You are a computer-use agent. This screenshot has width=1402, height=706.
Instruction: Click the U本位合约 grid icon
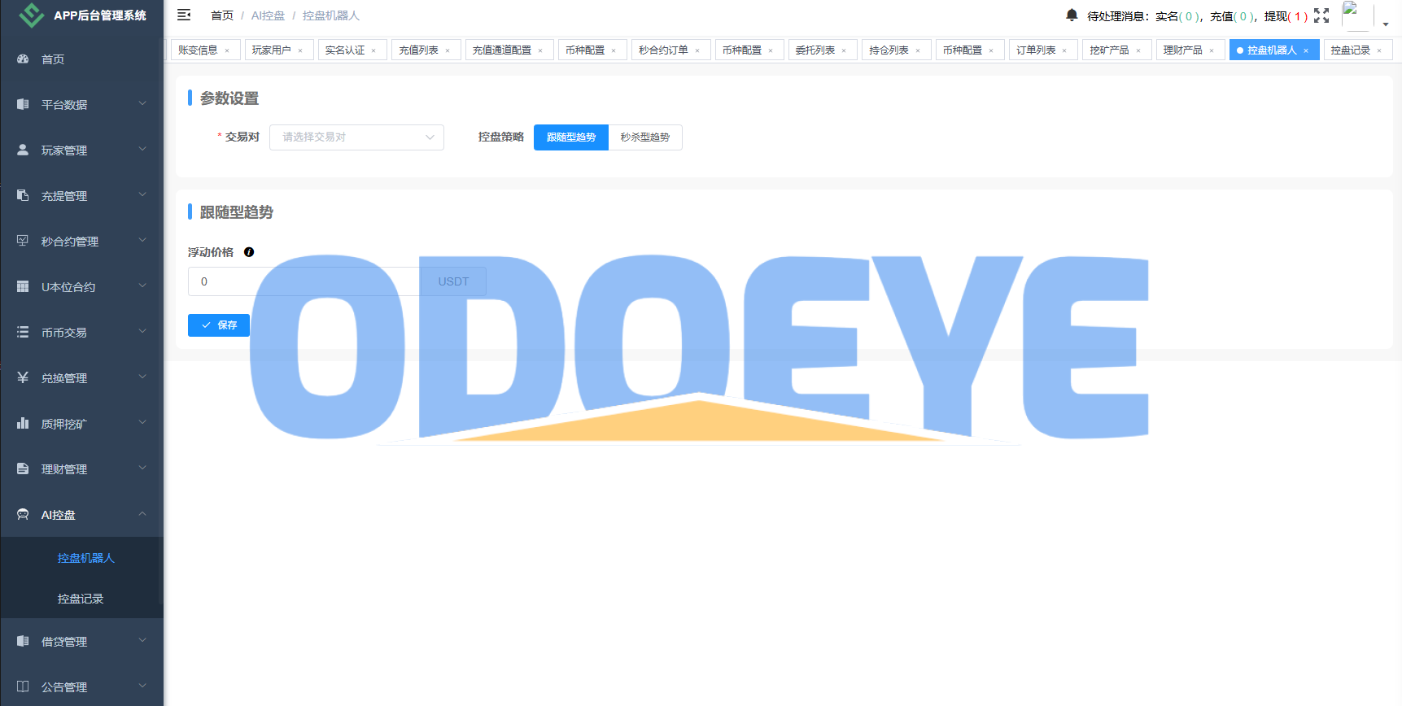23,286
